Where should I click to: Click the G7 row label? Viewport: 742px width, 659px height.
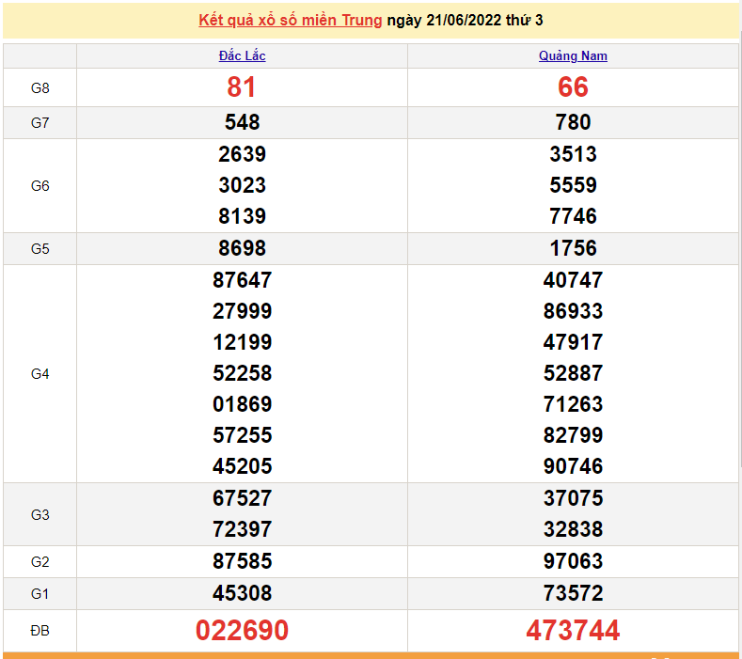[39, 122]
